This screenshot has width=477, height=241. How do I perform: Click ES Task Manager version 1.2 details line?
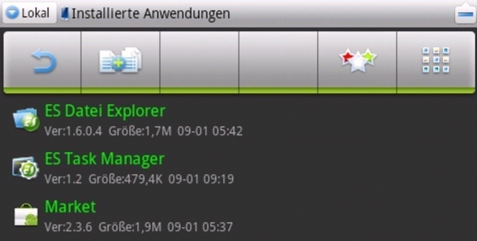139,179
